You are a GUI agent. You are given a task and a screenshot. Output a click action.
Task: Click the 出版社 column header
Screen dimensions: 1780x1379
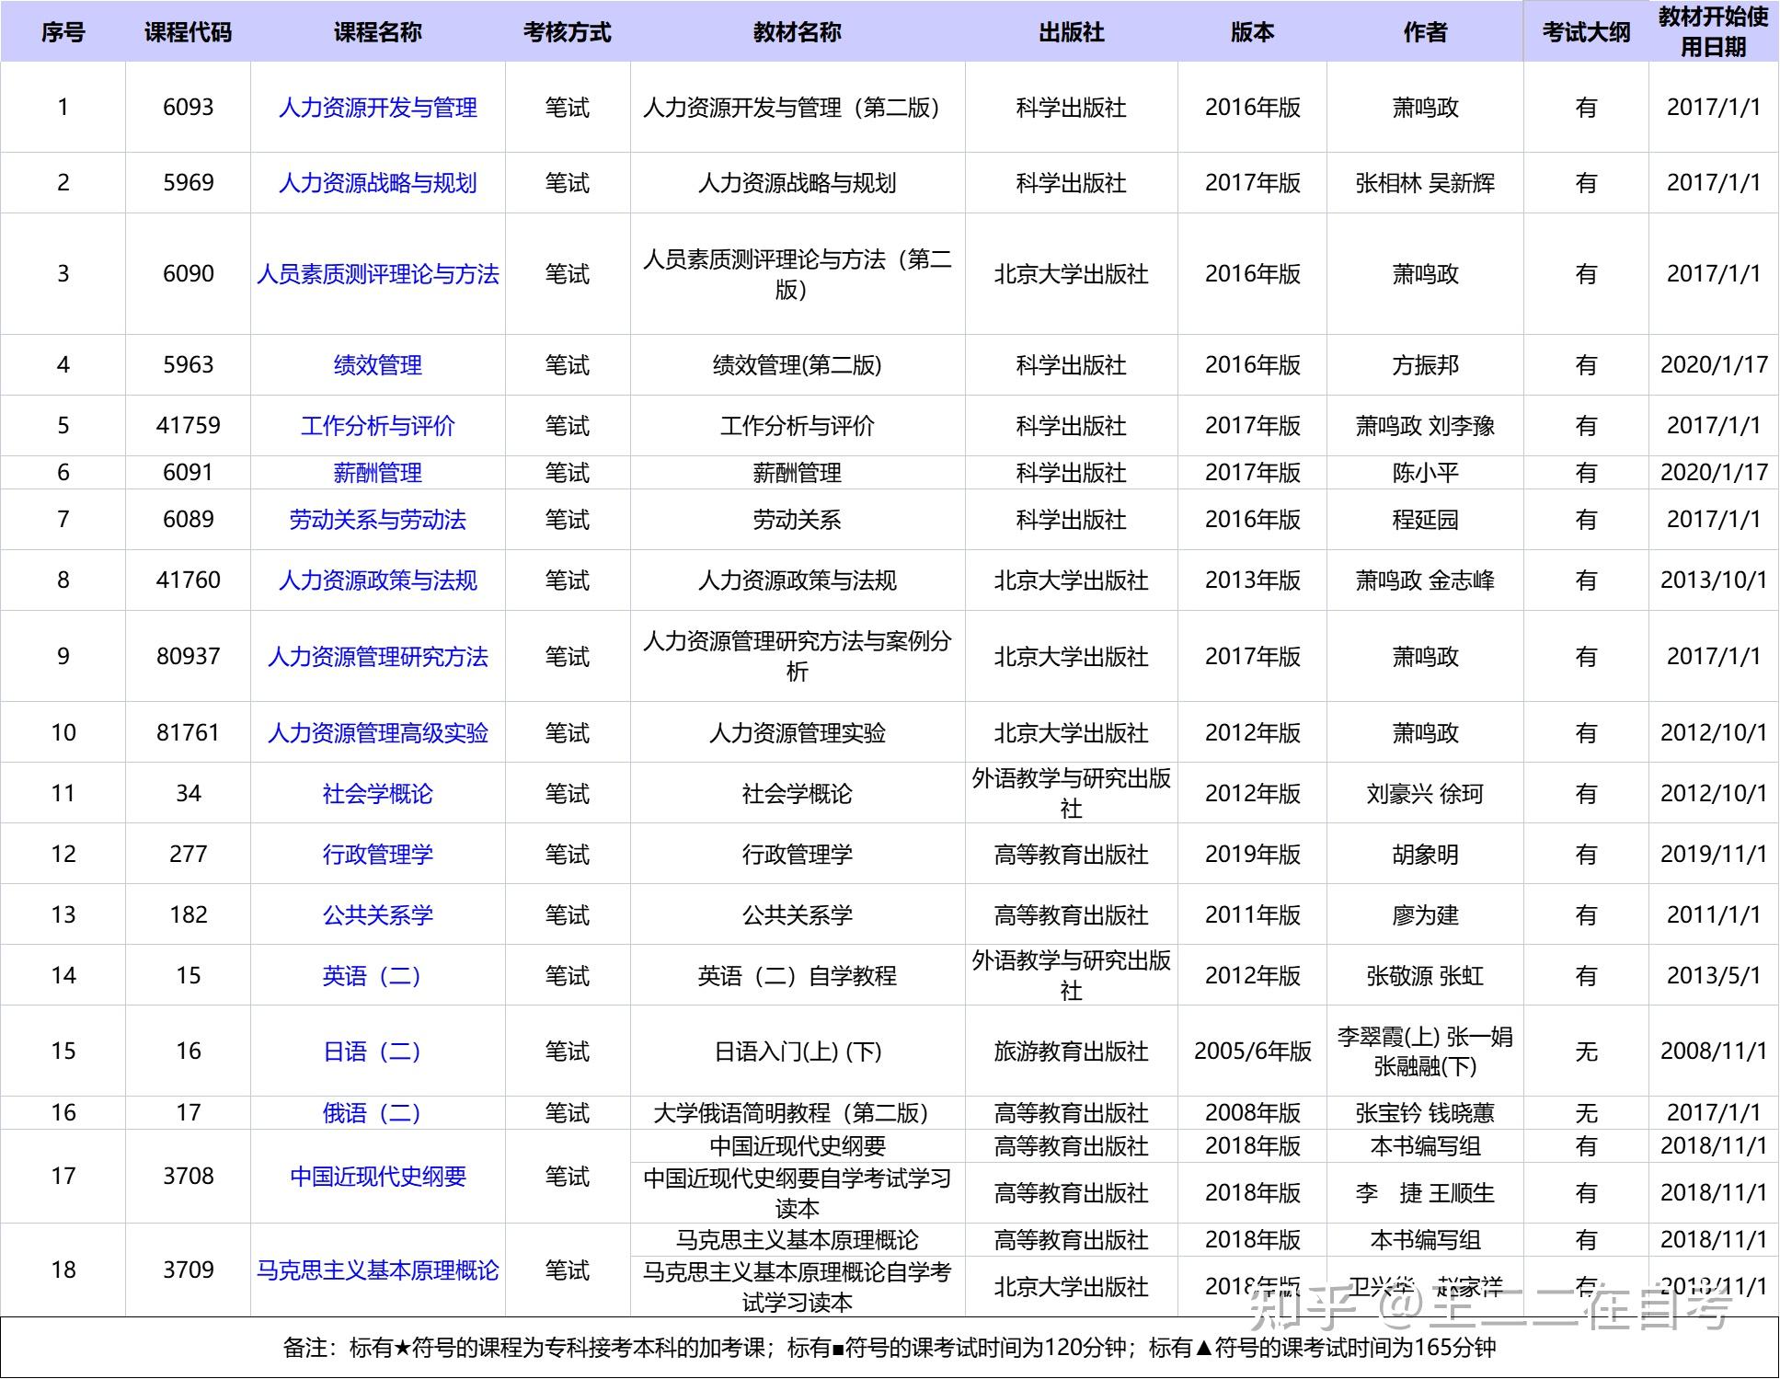pyautogui.click(x=1071, y=32)
